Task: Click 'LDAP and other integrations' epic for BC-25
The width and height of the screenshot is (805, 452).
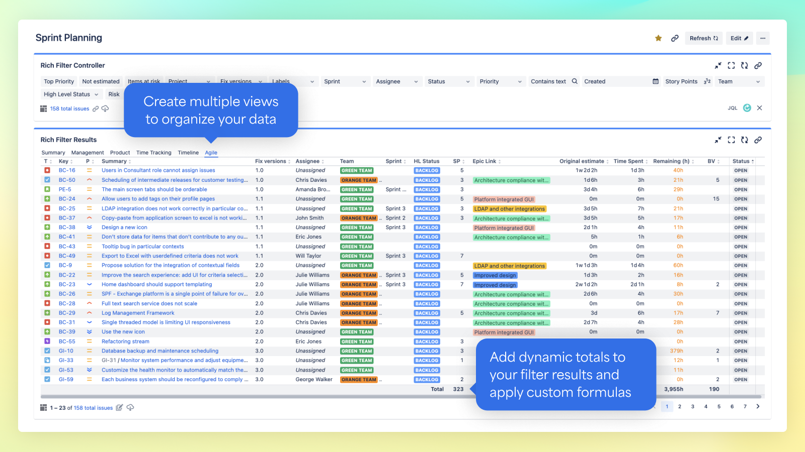Action: 509,209
